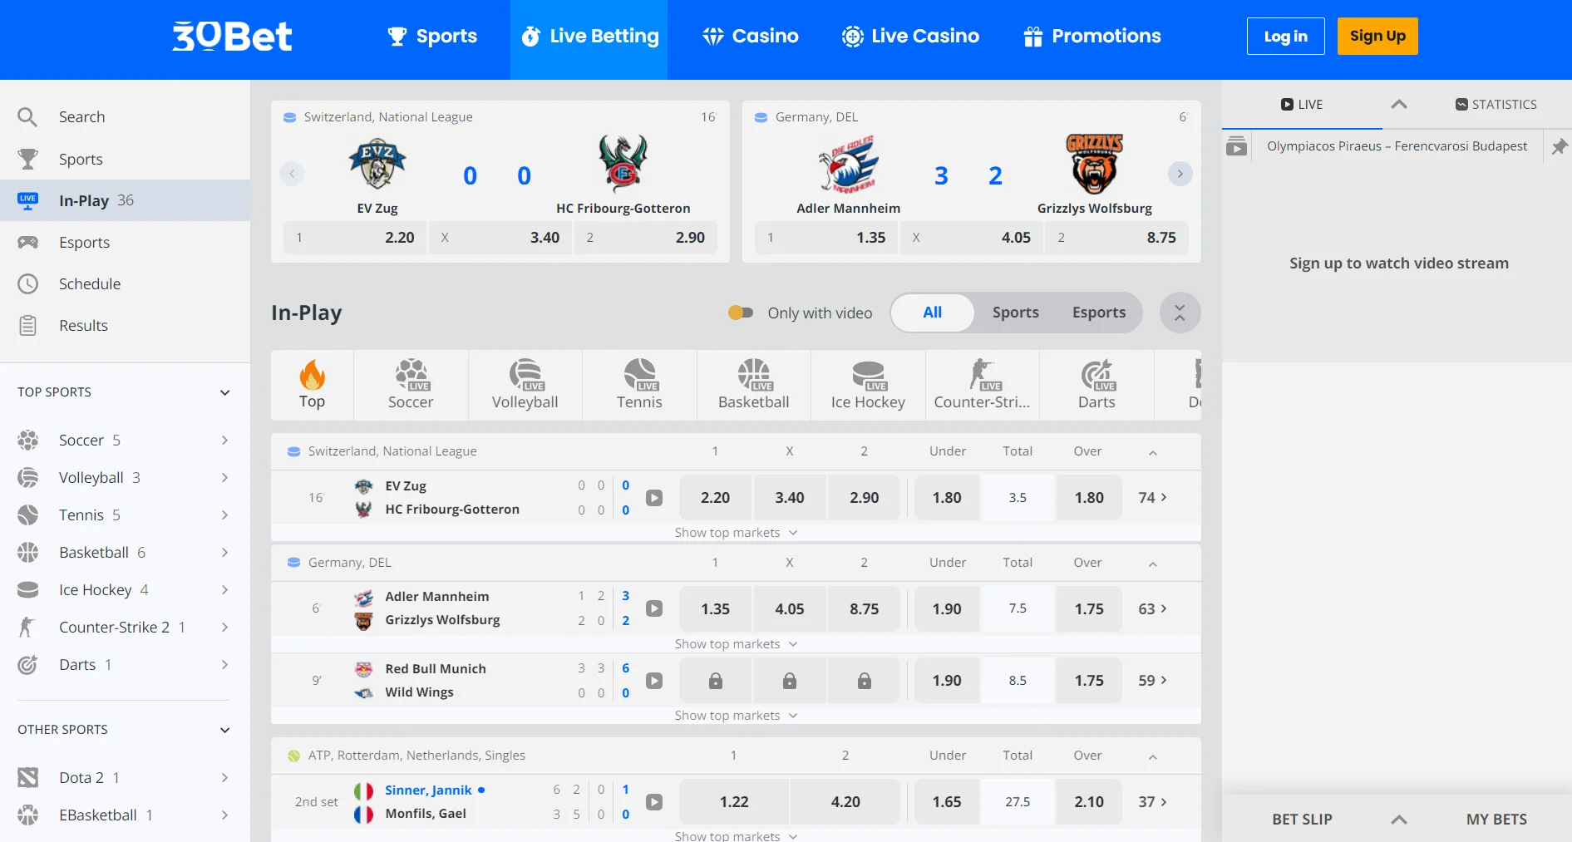
Task: Select the Darts live category icon
Action: click(x=1096, y=385)
